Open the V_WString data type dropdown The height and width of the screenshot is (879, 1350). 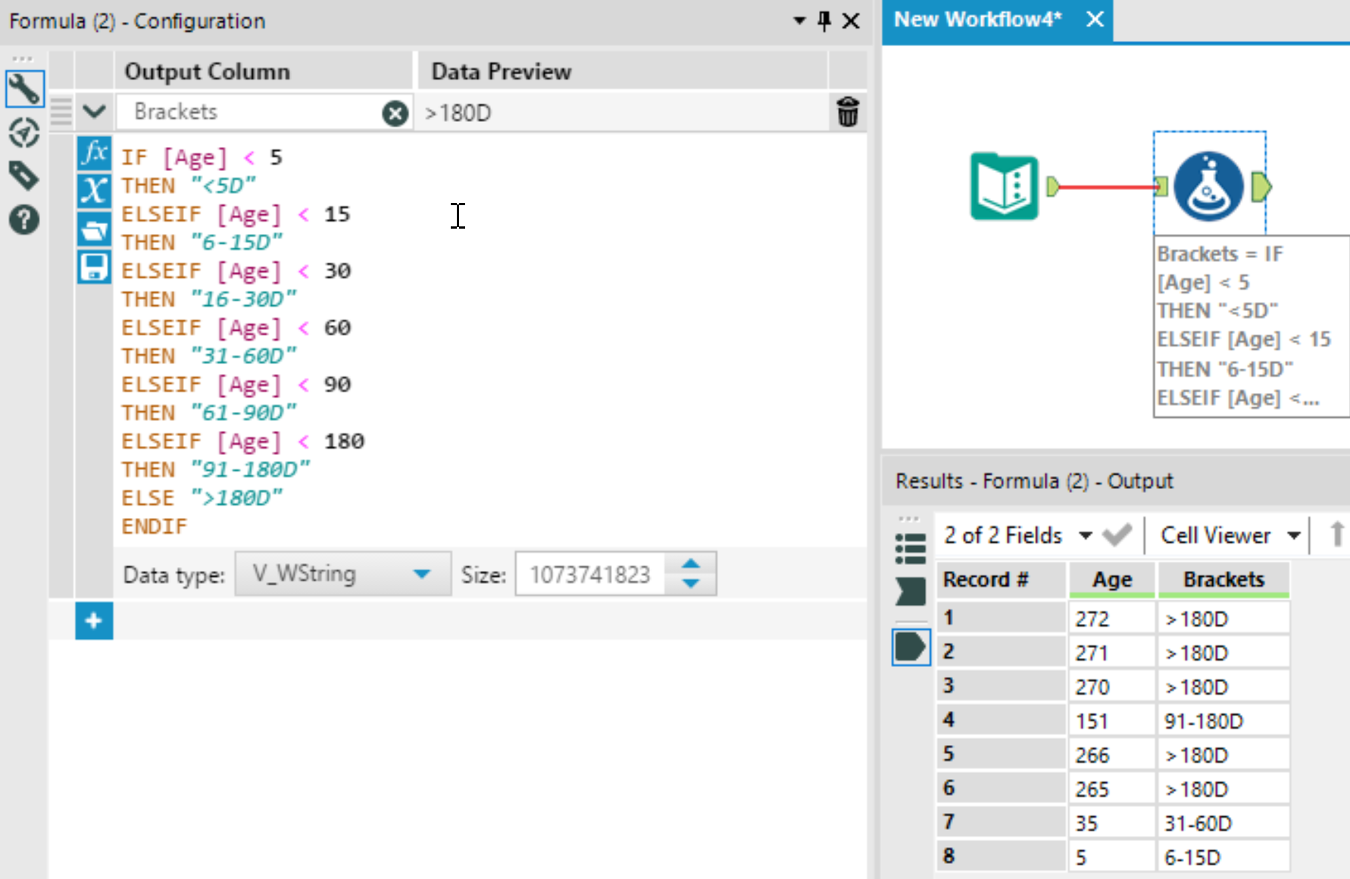point(342,574)
